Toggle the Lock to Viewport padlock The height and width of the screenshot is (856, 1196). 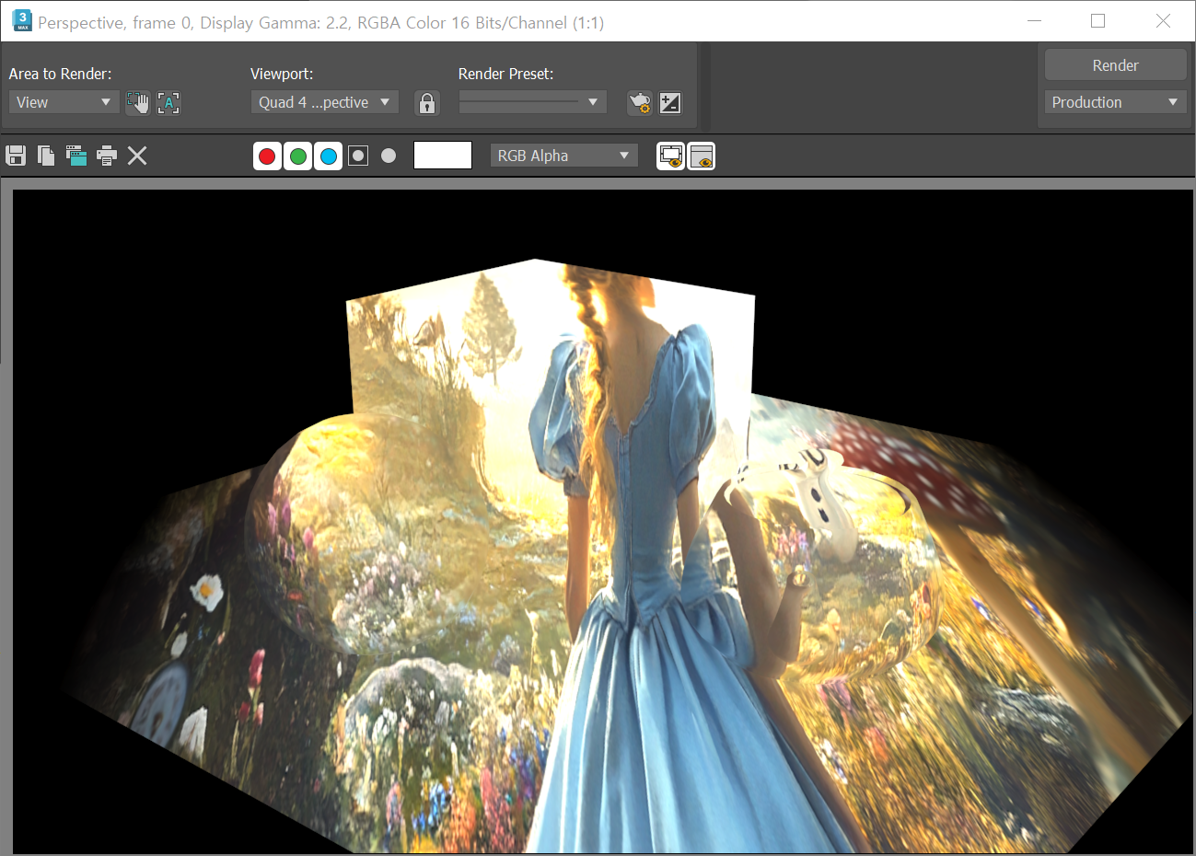[x=426, y=102]
